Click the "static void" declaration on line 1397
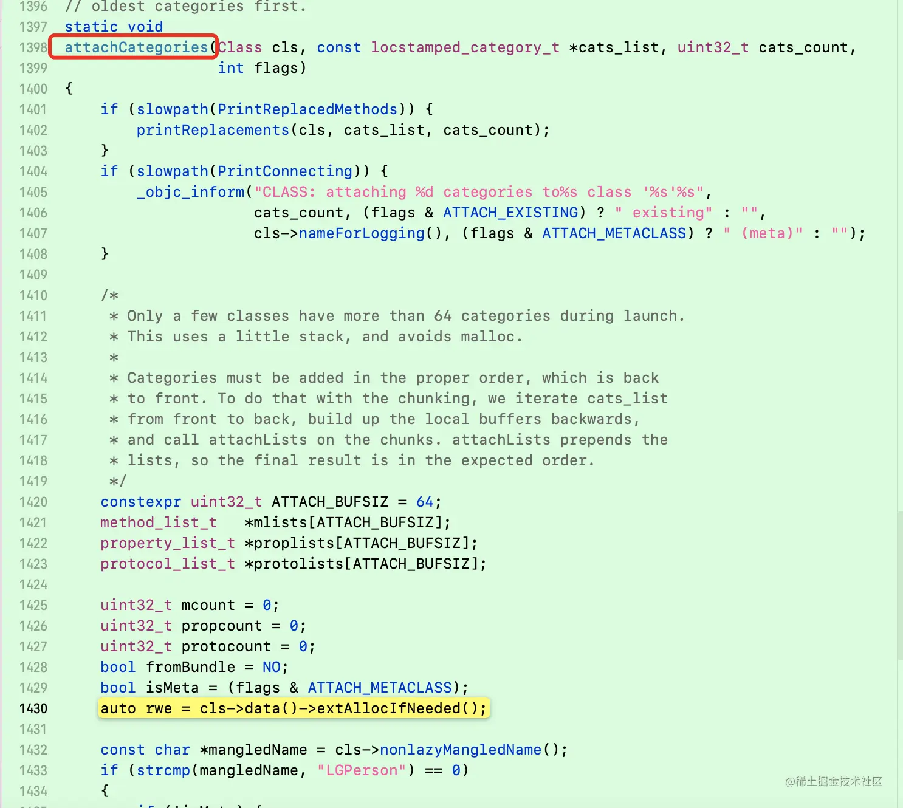903x808 pixels. coord(114,27)
